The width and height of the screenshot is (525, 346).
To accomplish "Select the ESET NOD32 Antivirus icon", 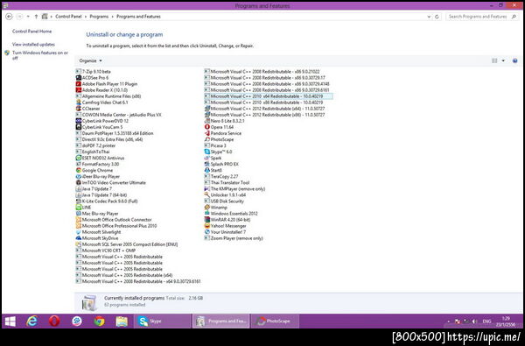I will click(x=79, y=158).
